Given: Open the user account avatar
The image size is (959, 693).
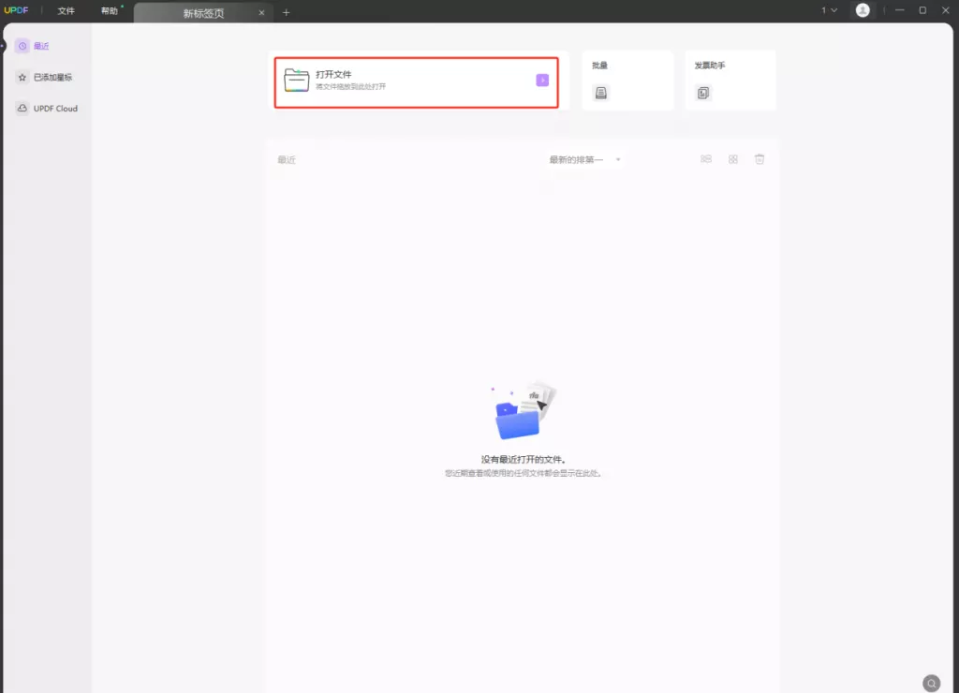Looking at the screenshot, I should click(x=863, y=10).
